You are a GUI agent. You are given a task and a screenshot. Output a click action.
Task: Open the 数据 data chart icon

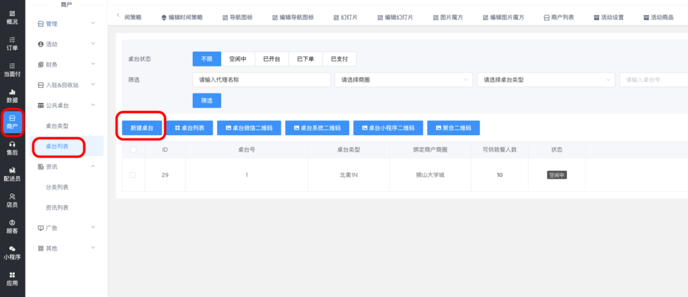coord(12,95)
